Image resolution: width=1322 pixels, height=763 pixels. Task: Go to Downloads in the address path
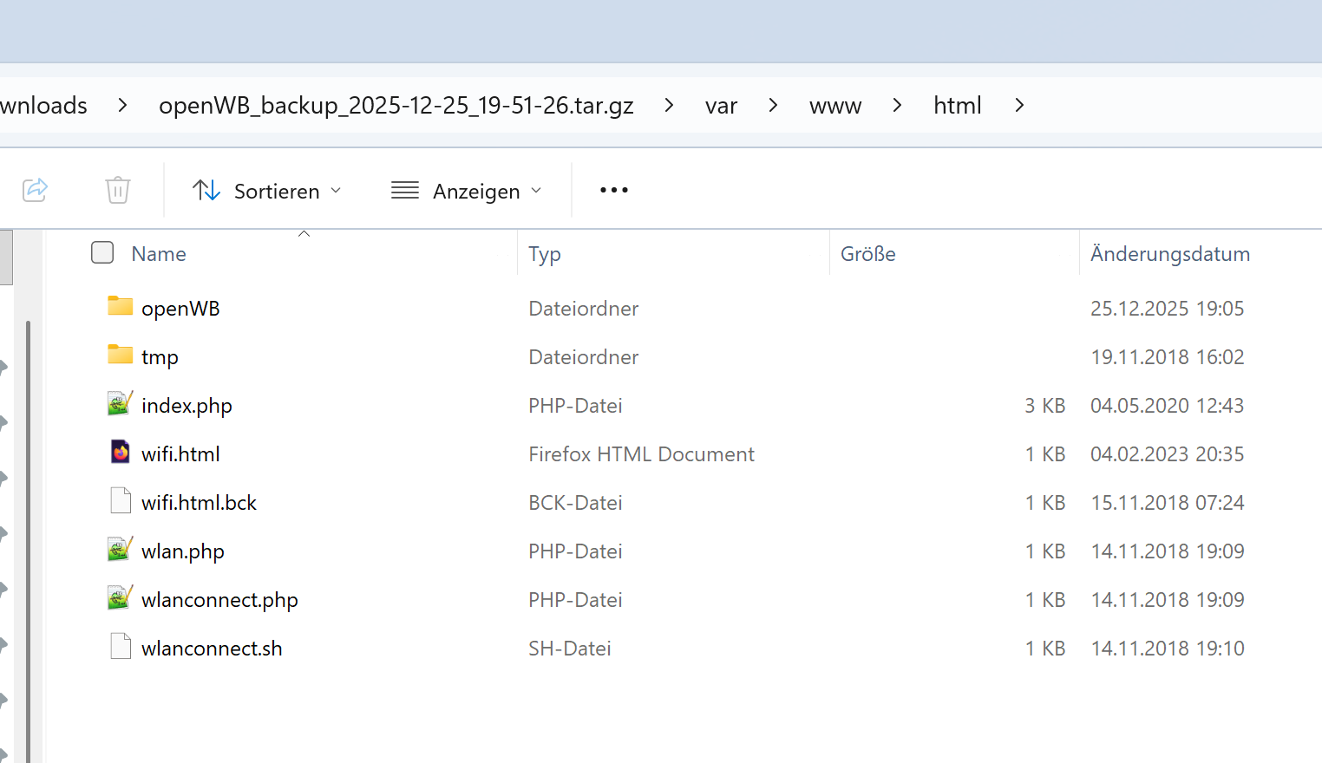pos(43,105)
